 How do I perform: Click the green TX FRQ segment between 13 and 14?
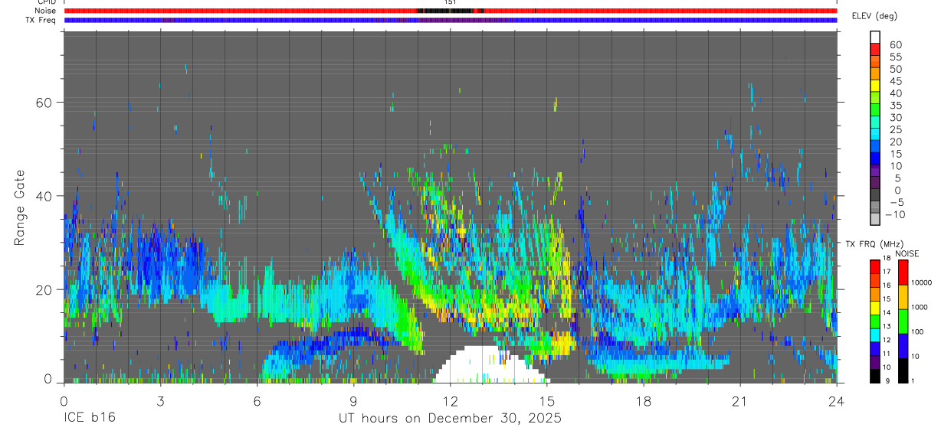(875, 321)
